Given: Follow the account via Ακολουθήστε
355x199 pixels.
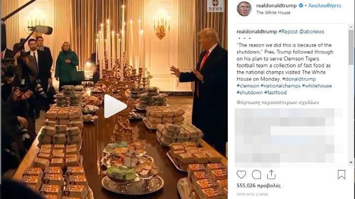Looking at the screenshot, I should point(324,5).
